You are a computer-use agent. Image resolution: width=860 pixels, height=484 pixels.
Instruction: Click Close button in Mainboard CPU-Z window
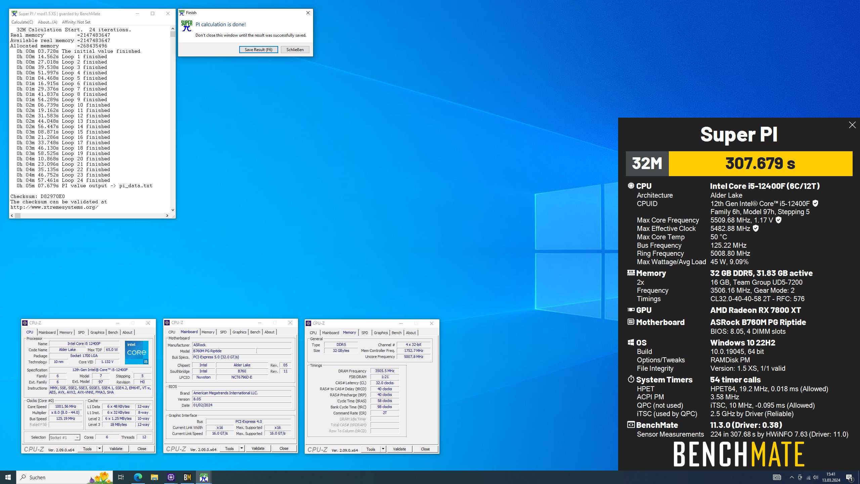pyautogui.click(x=284, y=448)
